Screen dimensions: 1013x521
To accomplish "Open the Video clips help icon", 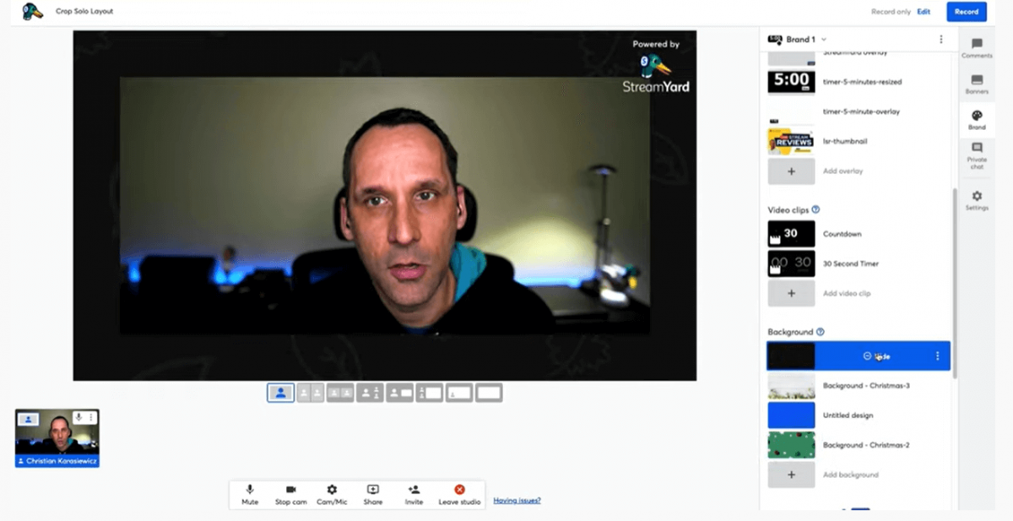I will pyautogui.click(x=815, y=209).
